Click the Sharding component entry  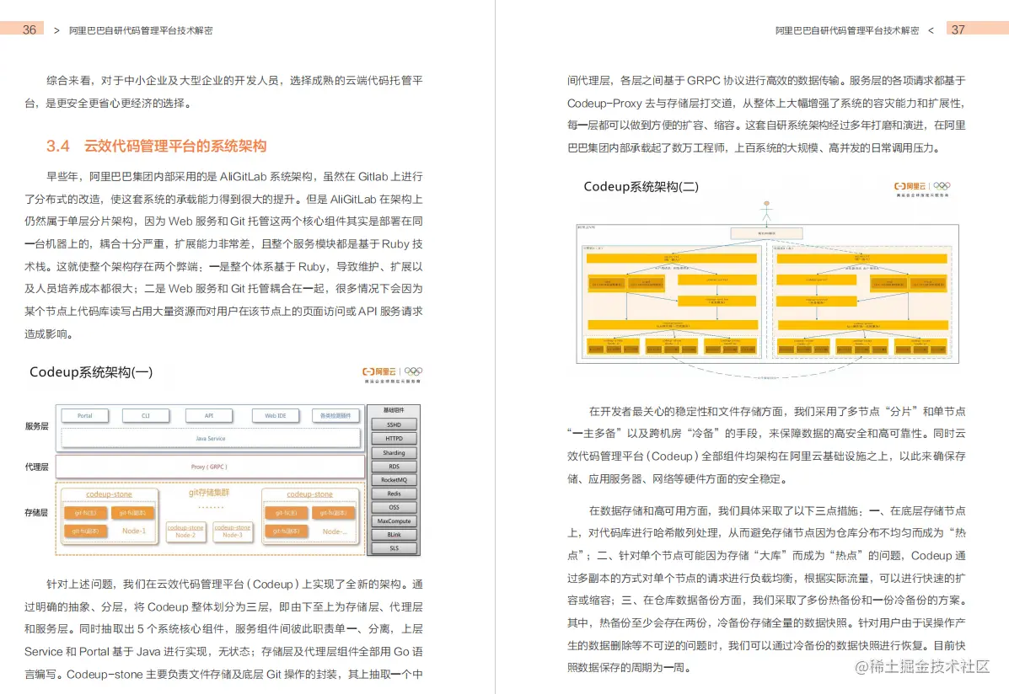[394, 452]
